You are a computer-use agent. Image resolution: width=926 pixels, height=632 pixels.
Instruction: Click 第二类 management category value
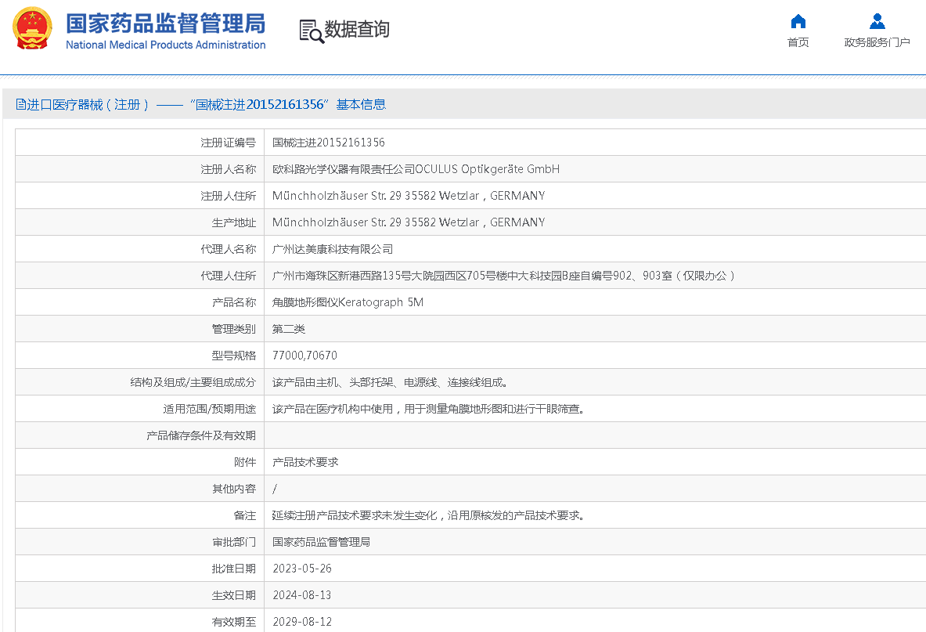(289, 329)
